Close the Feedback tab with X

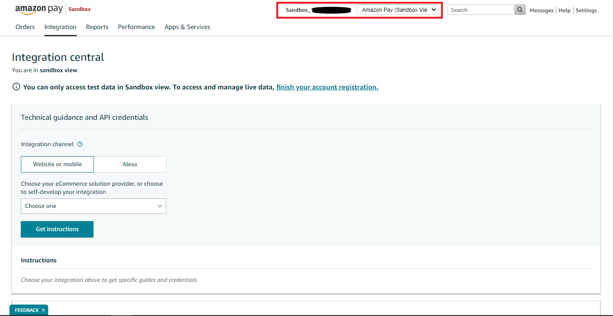(43, 310)
